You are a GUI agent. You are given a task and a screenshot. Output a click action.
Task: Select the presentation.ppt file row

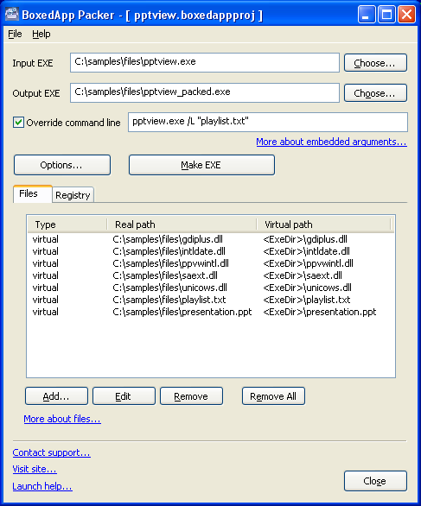coord(211,312)
